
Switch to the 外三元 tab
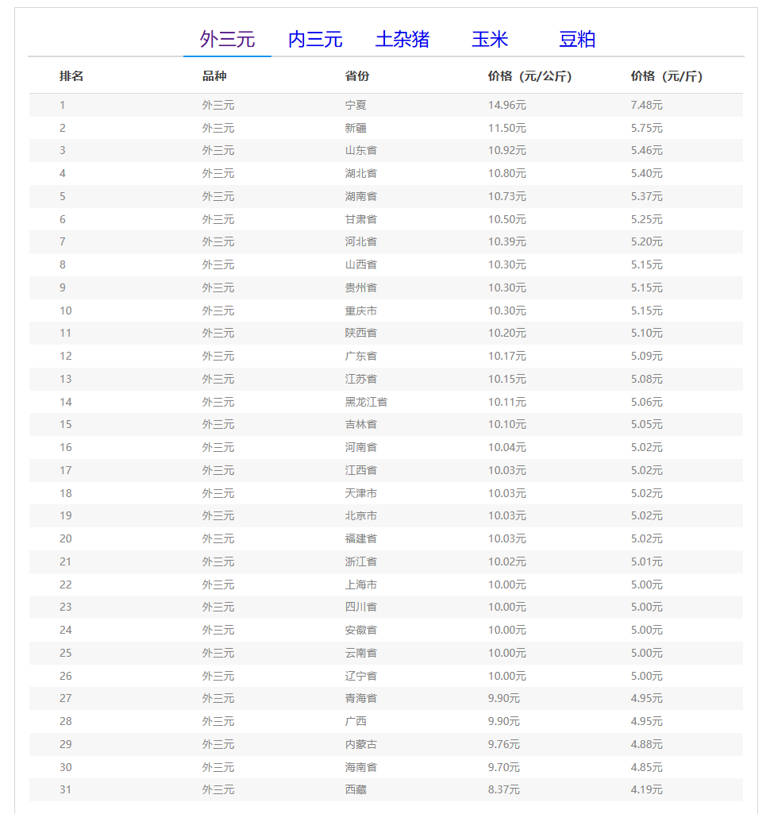click(x=227, y=39)
